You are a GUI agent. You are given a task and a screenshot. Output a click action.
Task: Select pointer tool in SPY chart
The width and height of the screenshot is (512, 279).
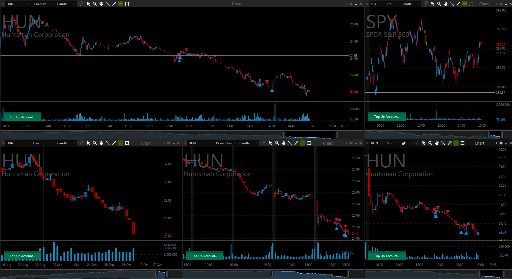coord(433,4)
